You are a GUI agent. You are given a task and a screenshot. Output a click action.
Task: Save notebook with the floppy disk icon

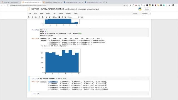click(29, 17)
